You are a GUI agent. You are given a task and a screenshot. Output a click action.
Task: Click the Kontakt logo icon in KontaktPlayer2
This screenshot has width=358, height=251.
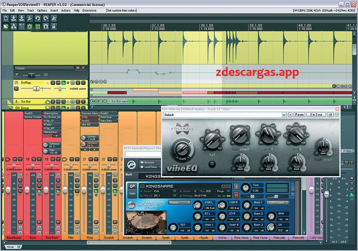131,164
